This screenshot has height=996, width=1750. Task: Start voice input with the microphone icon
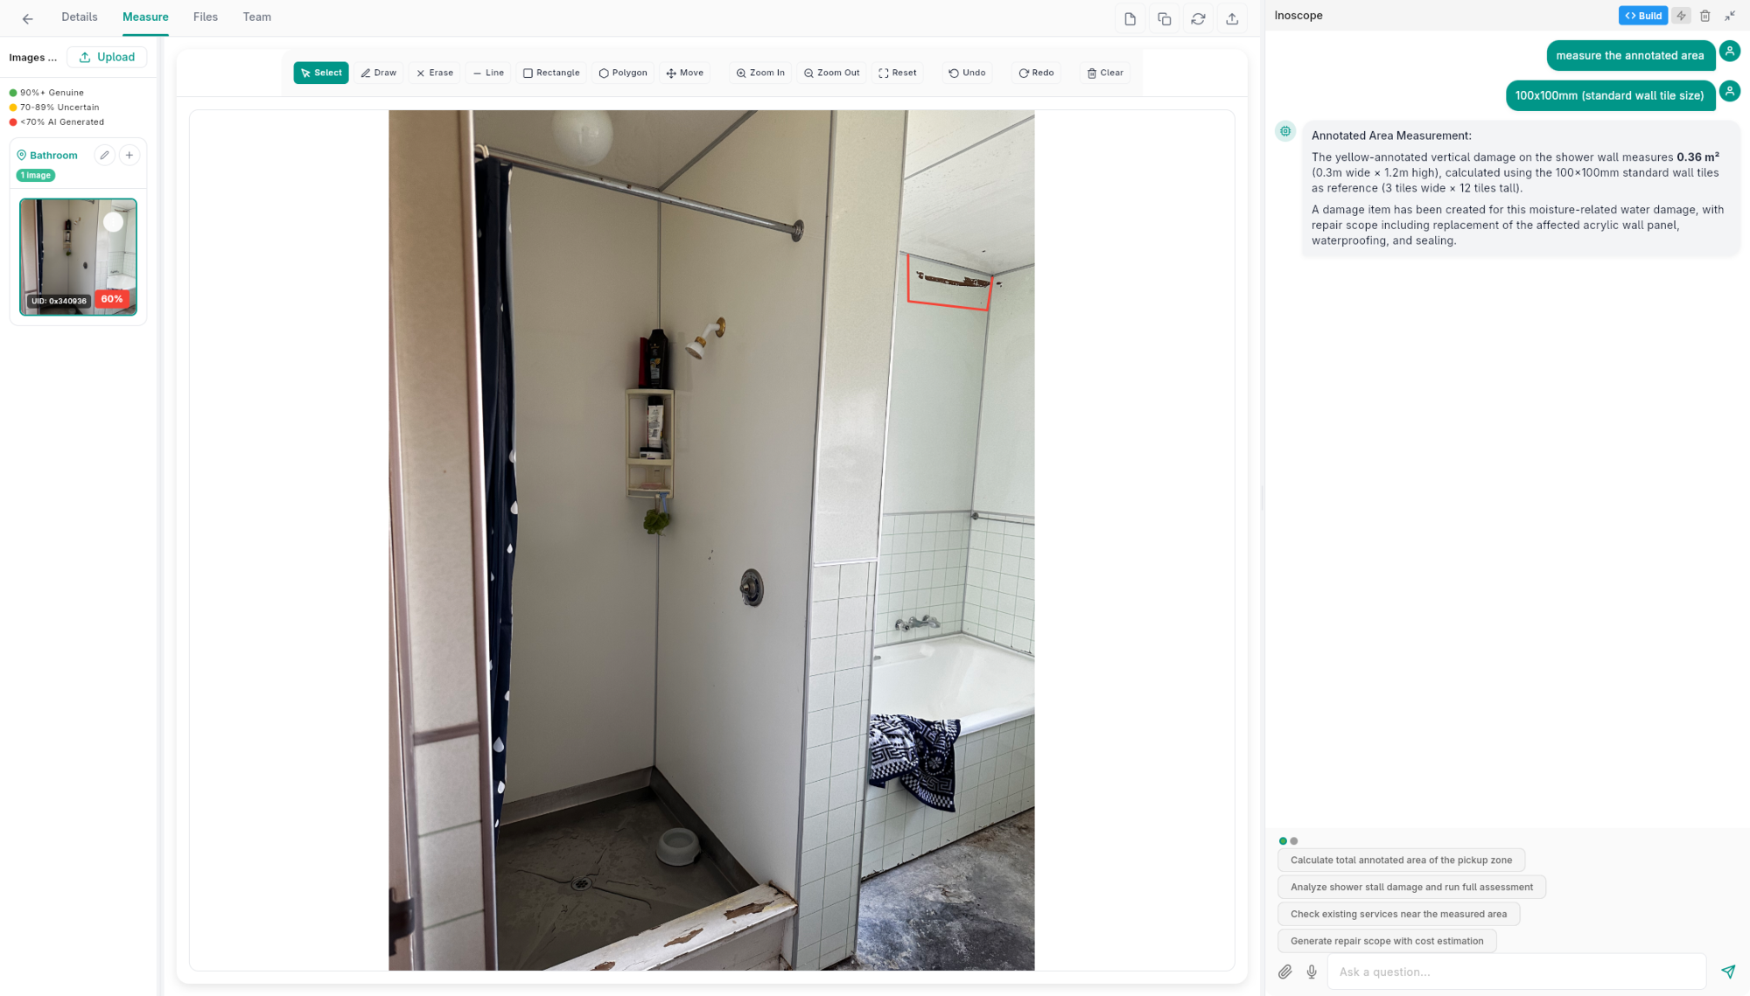[1311, 972]
